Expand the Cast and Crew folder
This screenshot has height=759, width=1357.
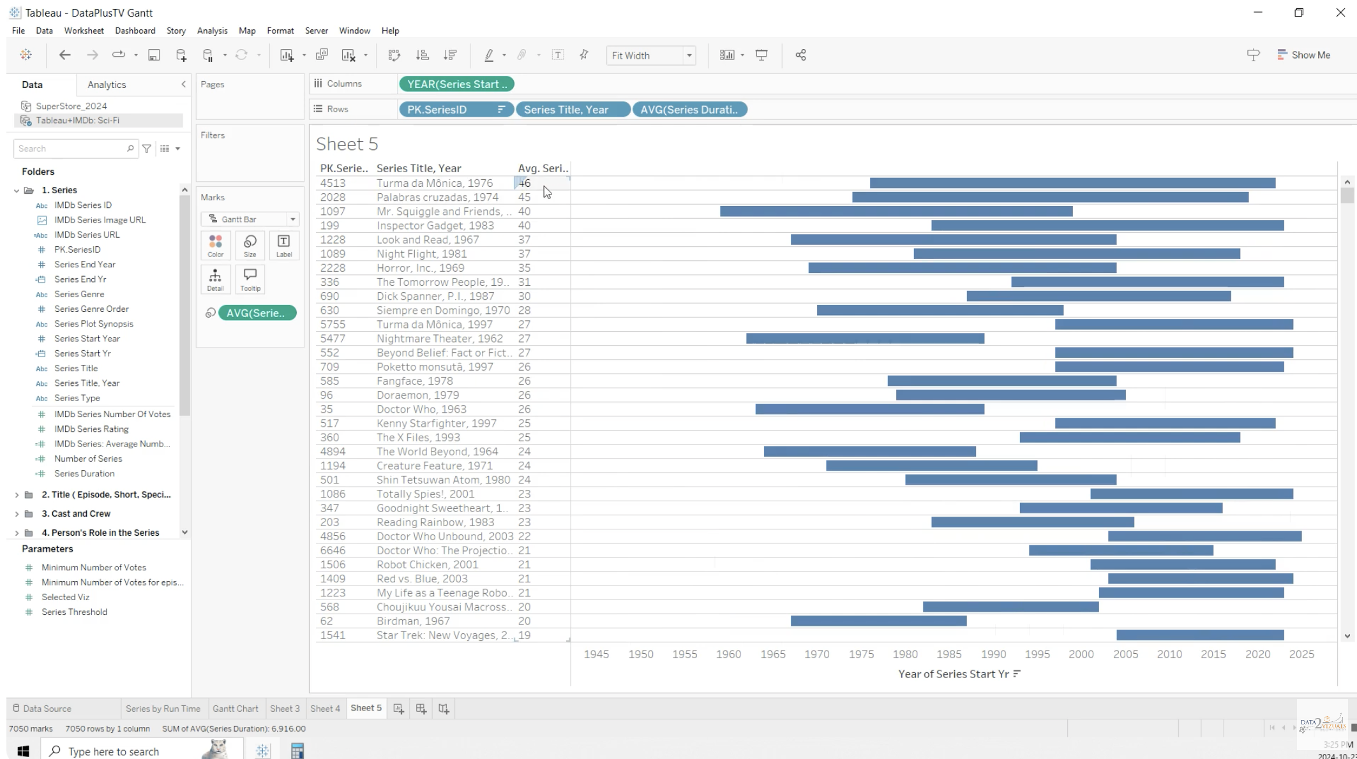[17, 514]
